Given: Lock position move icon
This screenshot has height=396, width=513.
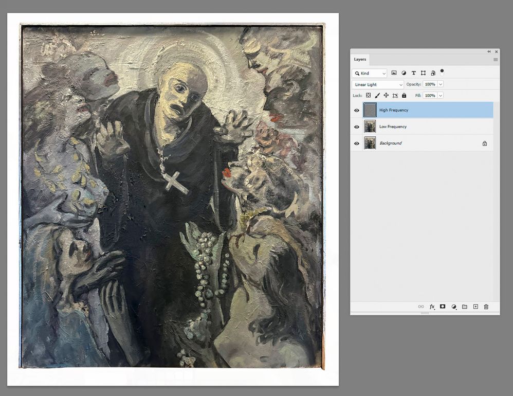Looking at the screenshot, I should coord(386,95).
